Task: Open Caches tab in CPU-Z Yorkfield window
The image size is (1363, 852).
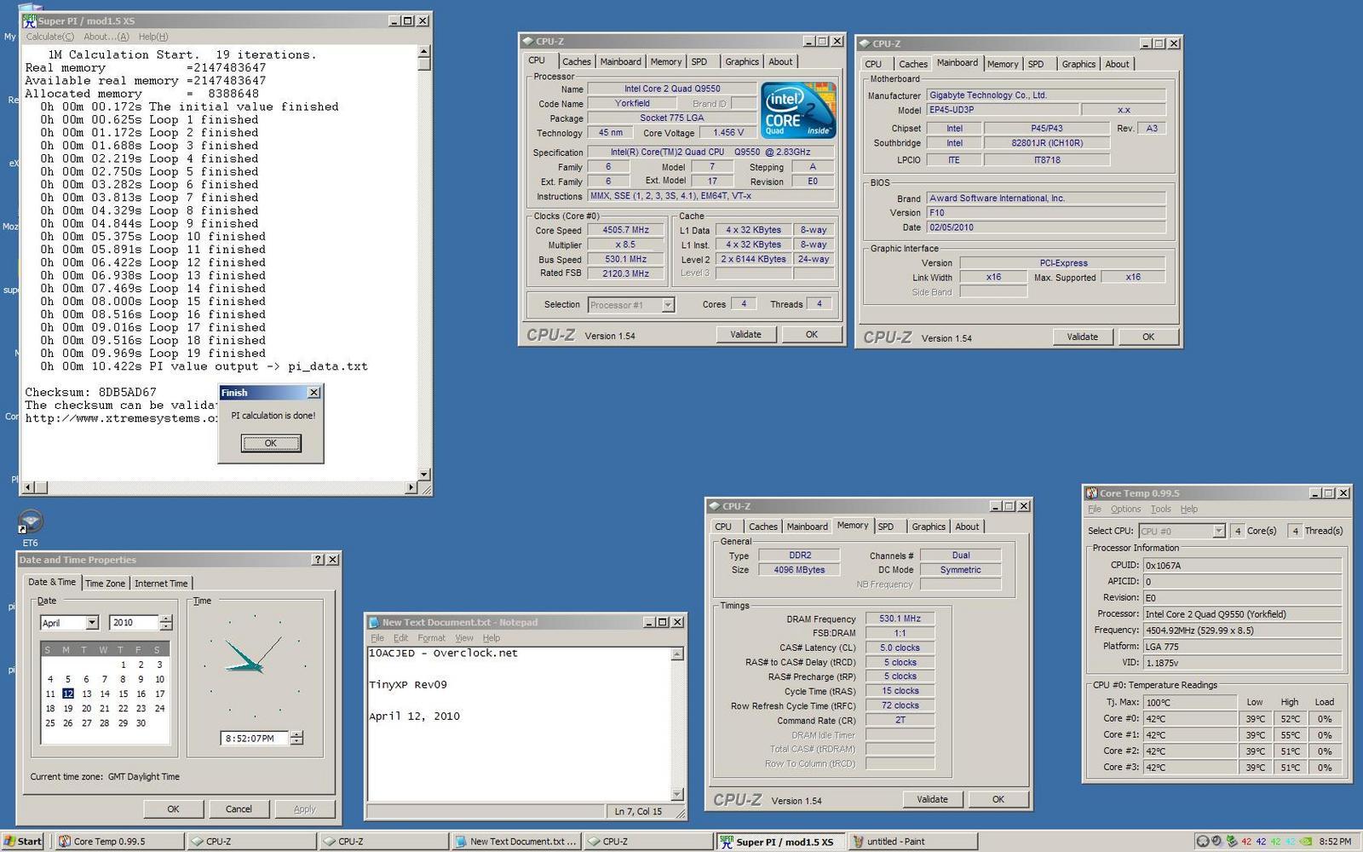Action: (x=577, y=61)
